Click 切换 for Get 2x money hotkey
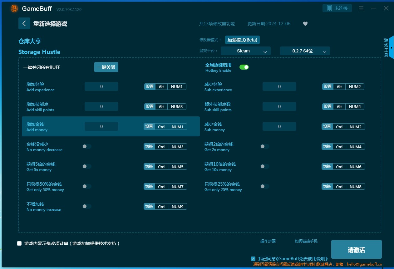The height and width of the screenshot is (269, 394). point(327,146)
